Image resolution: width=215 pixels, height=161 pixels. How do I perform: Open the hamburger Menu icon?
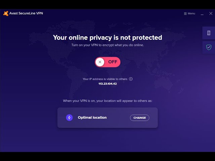pos(185,13)
